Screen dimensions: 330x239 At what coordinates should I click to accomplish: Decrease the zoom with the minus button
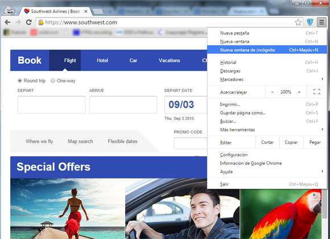pyautogui.click(x=273, y=92)
